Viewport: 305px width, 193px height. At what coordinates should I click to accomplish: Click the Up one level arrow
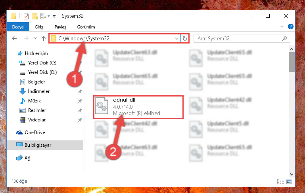coord(44,38)
